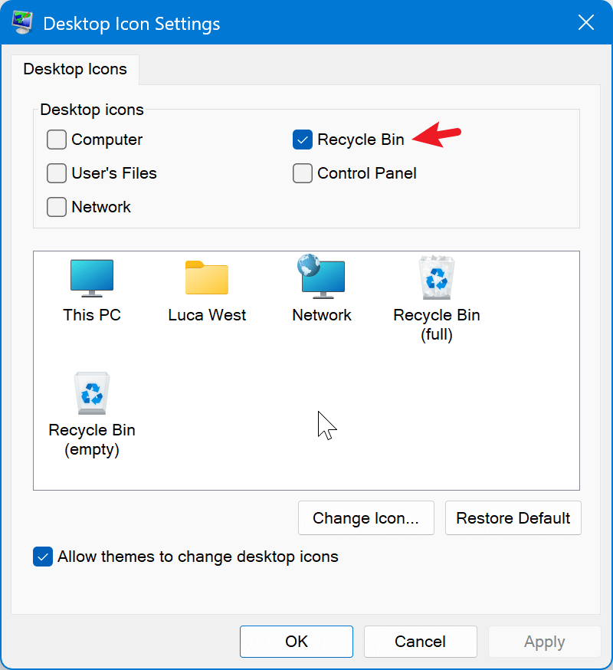This screenshot has height=670, width=613.
Task: Confirm settings with the OK button
Action: point(296,642)
